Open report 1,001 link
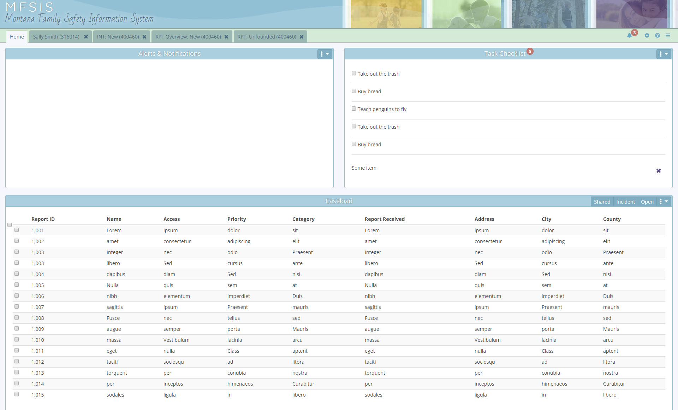678x410 pixels. point(37,230)
